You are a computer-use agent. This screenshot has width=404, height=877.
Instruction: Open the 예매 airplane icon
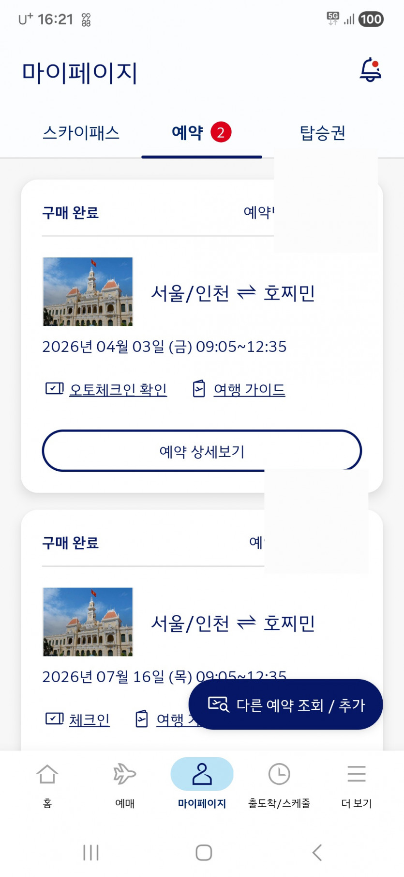tap(124, 774)
